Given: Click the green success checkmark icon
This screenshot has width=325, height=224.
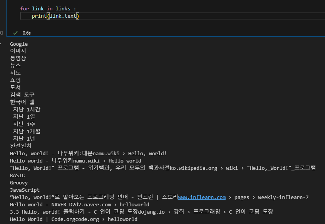Looking at the screenshot, I should coord(15,33).
